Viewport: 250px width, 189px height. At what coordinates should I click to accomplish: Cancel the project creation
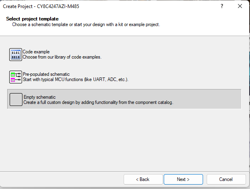point(226,179)
